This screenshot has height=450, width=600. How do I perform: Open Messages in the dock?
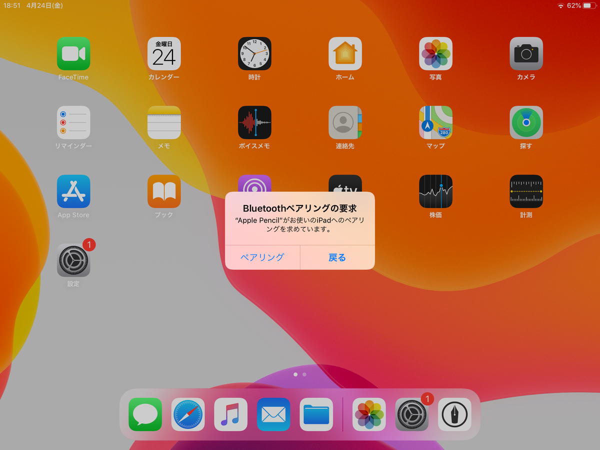click(145, 414)
